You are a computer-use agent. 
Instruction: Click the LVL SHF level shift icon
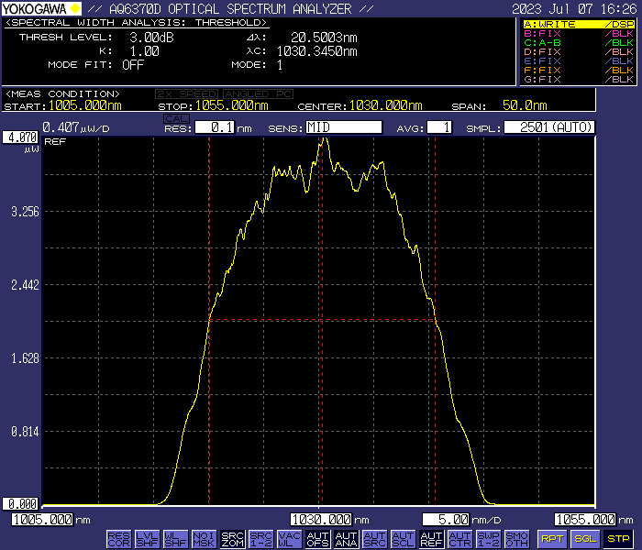tap(147, 539)
